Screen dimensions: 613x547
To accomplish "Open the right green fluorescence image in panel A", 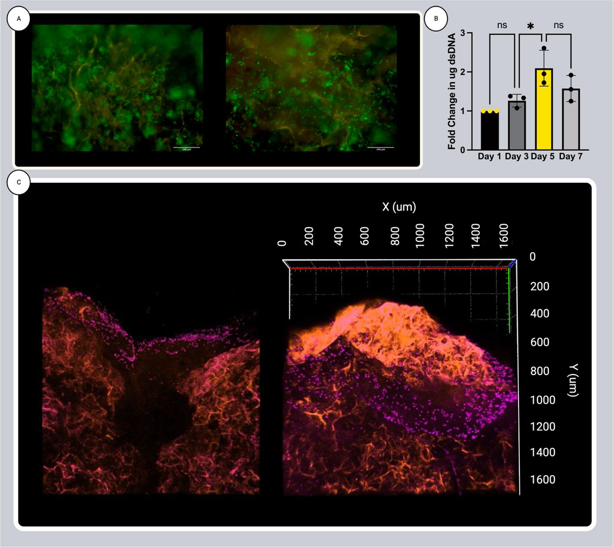I will point(311,88).
